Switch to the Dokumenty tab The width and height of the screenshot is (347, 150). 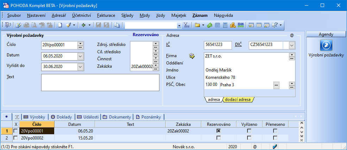pyautogui.click(x=117, y=117)
